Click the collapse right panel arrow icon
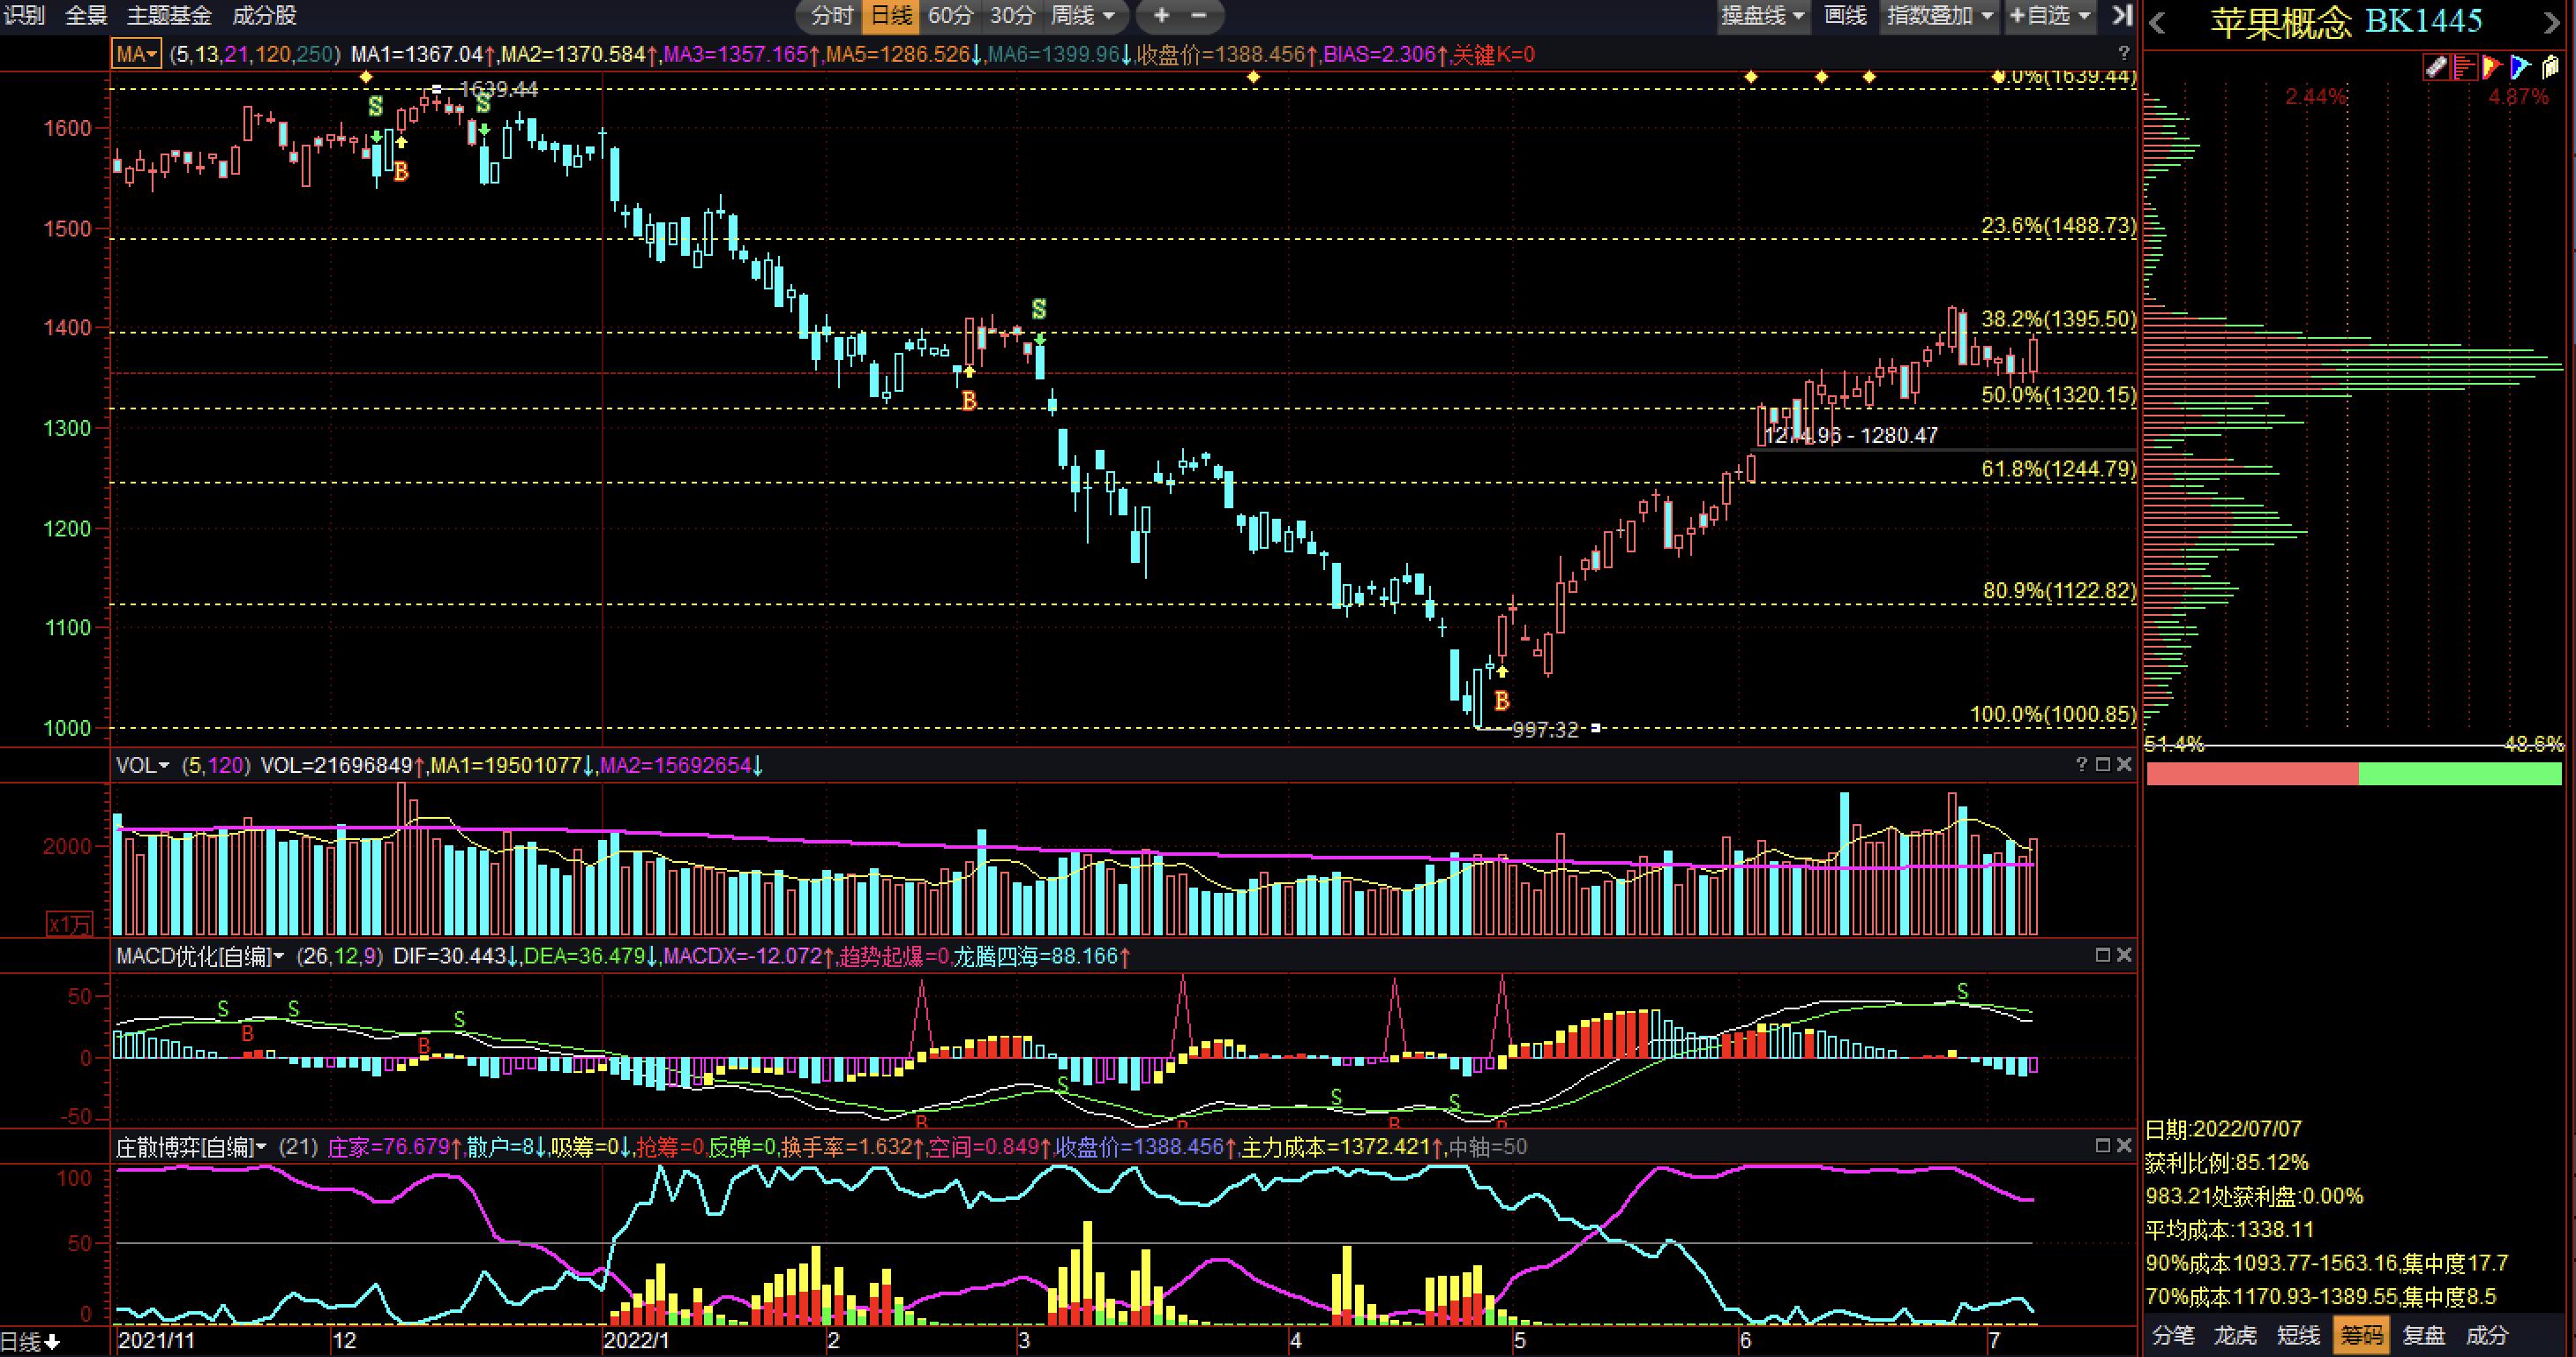Screen dimensions: 2576x1357 point(2122,15)
